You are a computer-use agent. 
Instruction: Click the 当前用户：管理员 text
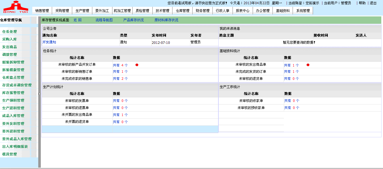(x=337, y=3)
